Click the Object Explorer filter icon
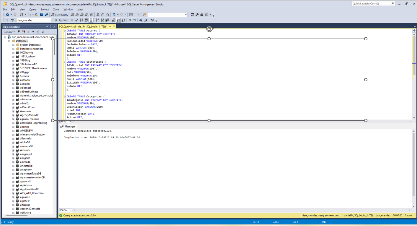 point(33,32)
